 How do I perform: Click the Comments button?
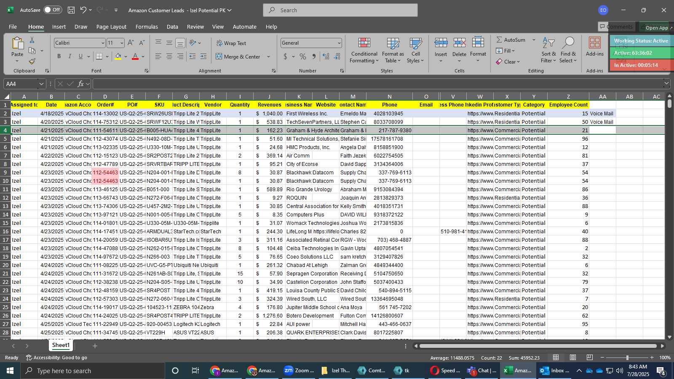coord(616,27)
